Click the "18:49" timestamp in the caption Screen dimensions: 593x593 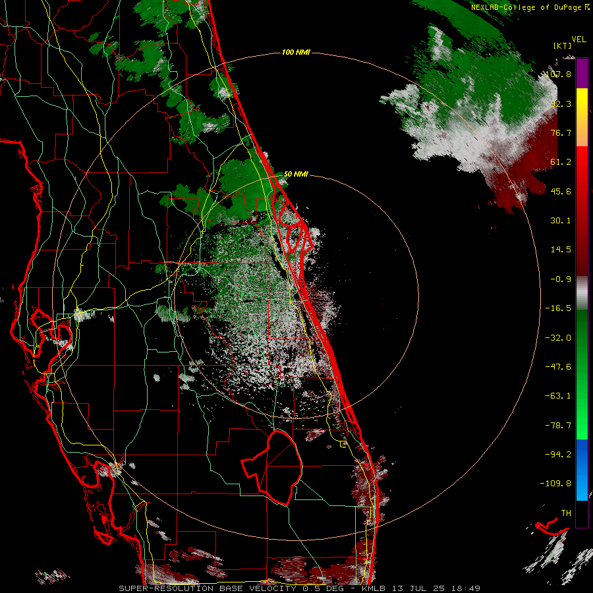coord(466,588)
